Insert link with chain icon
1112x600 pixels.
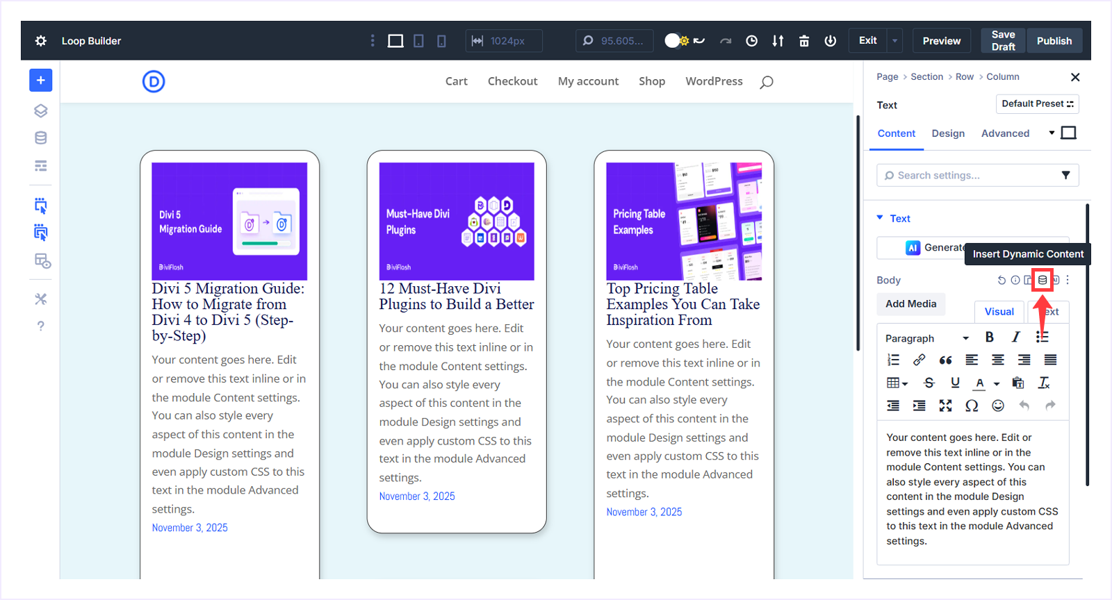pyautogui.click(x=919, y=360)
